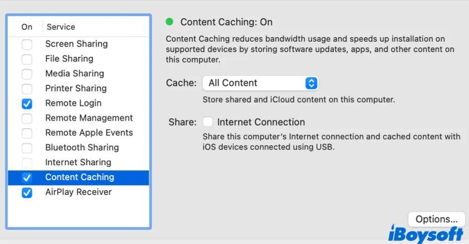Check the Share Internet Connection box
Screen dimensions: 469x244
pos(208,122)
